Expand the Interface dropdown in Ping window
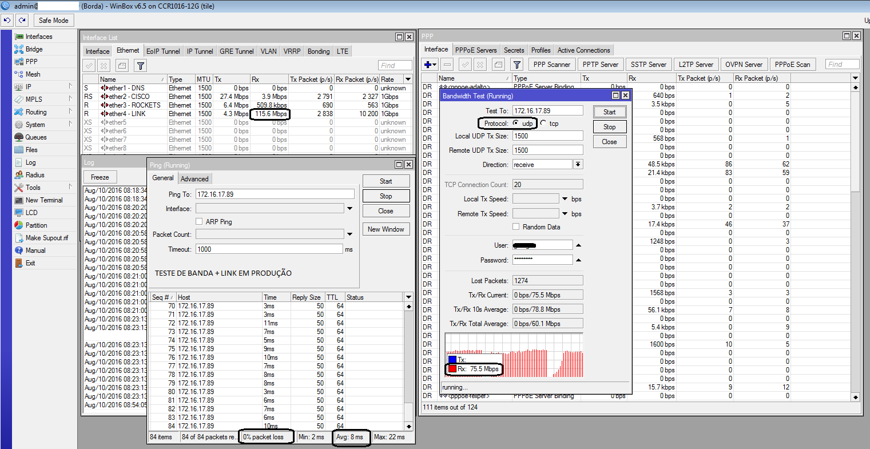 (x=349, y=209)
